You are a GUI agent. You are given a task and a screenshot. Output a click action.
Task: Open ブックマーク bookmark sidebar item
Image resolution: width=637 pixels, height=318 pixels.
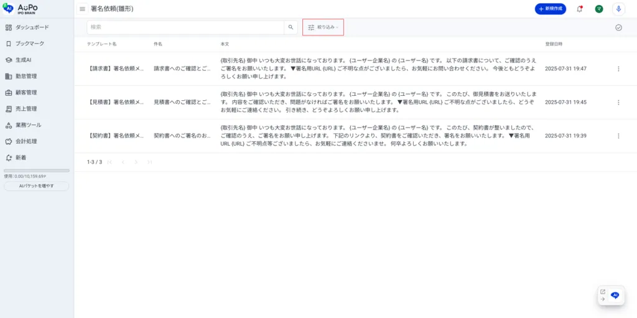[x=37, y=44]
